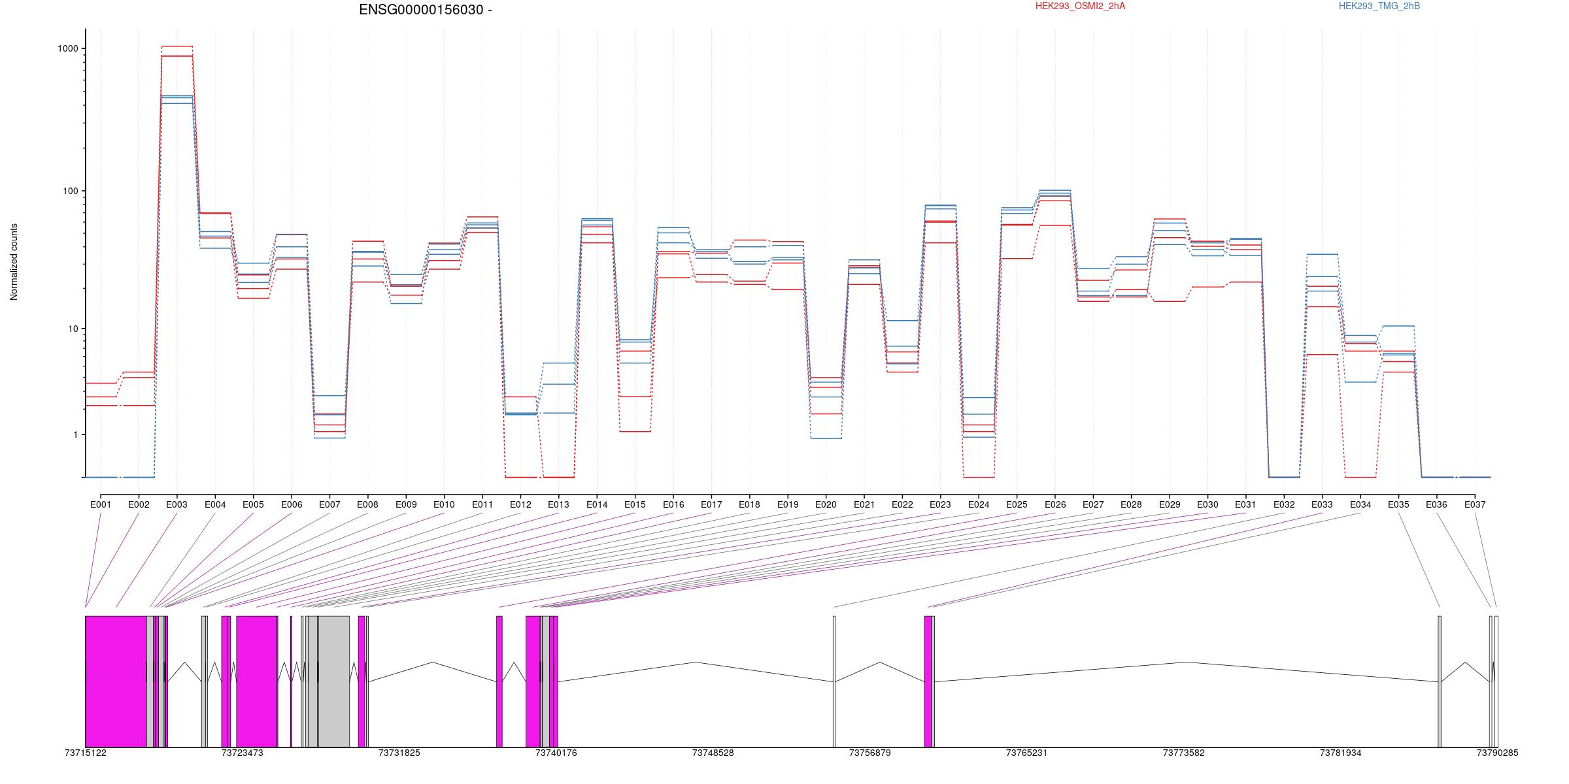This screenshot has height=784, width=1569.
Task: Click y-axis value 1000
Action: tap(69, 49)
